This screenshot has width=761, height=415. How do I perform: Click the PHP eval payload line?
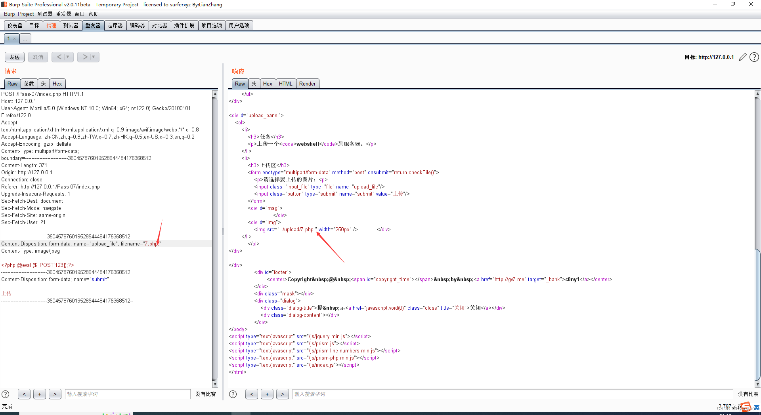point(37,265)
